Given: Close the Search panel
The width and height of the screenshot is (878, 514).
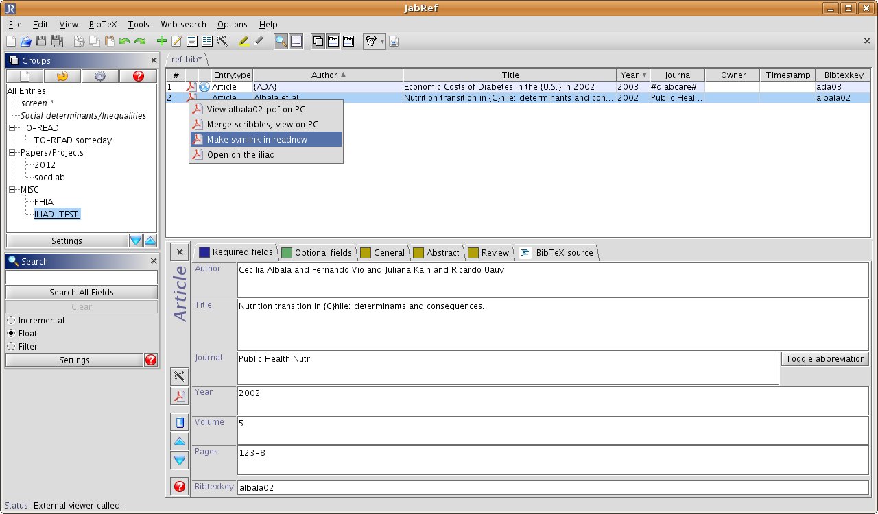Looking at the screenshot, I should [x=154, y=260].
